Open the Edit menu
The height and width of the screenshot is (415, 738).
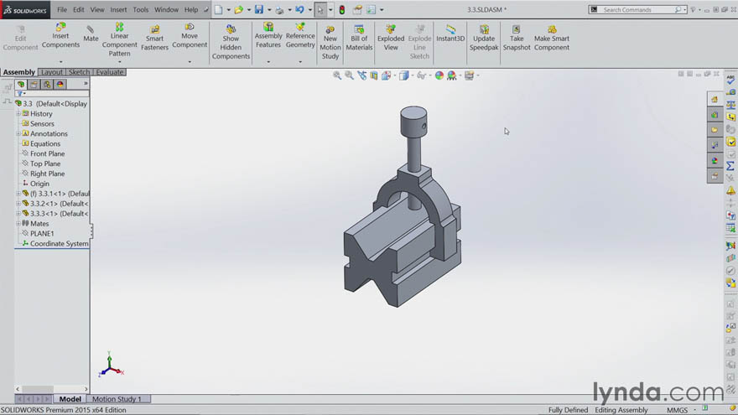[79, 9]
